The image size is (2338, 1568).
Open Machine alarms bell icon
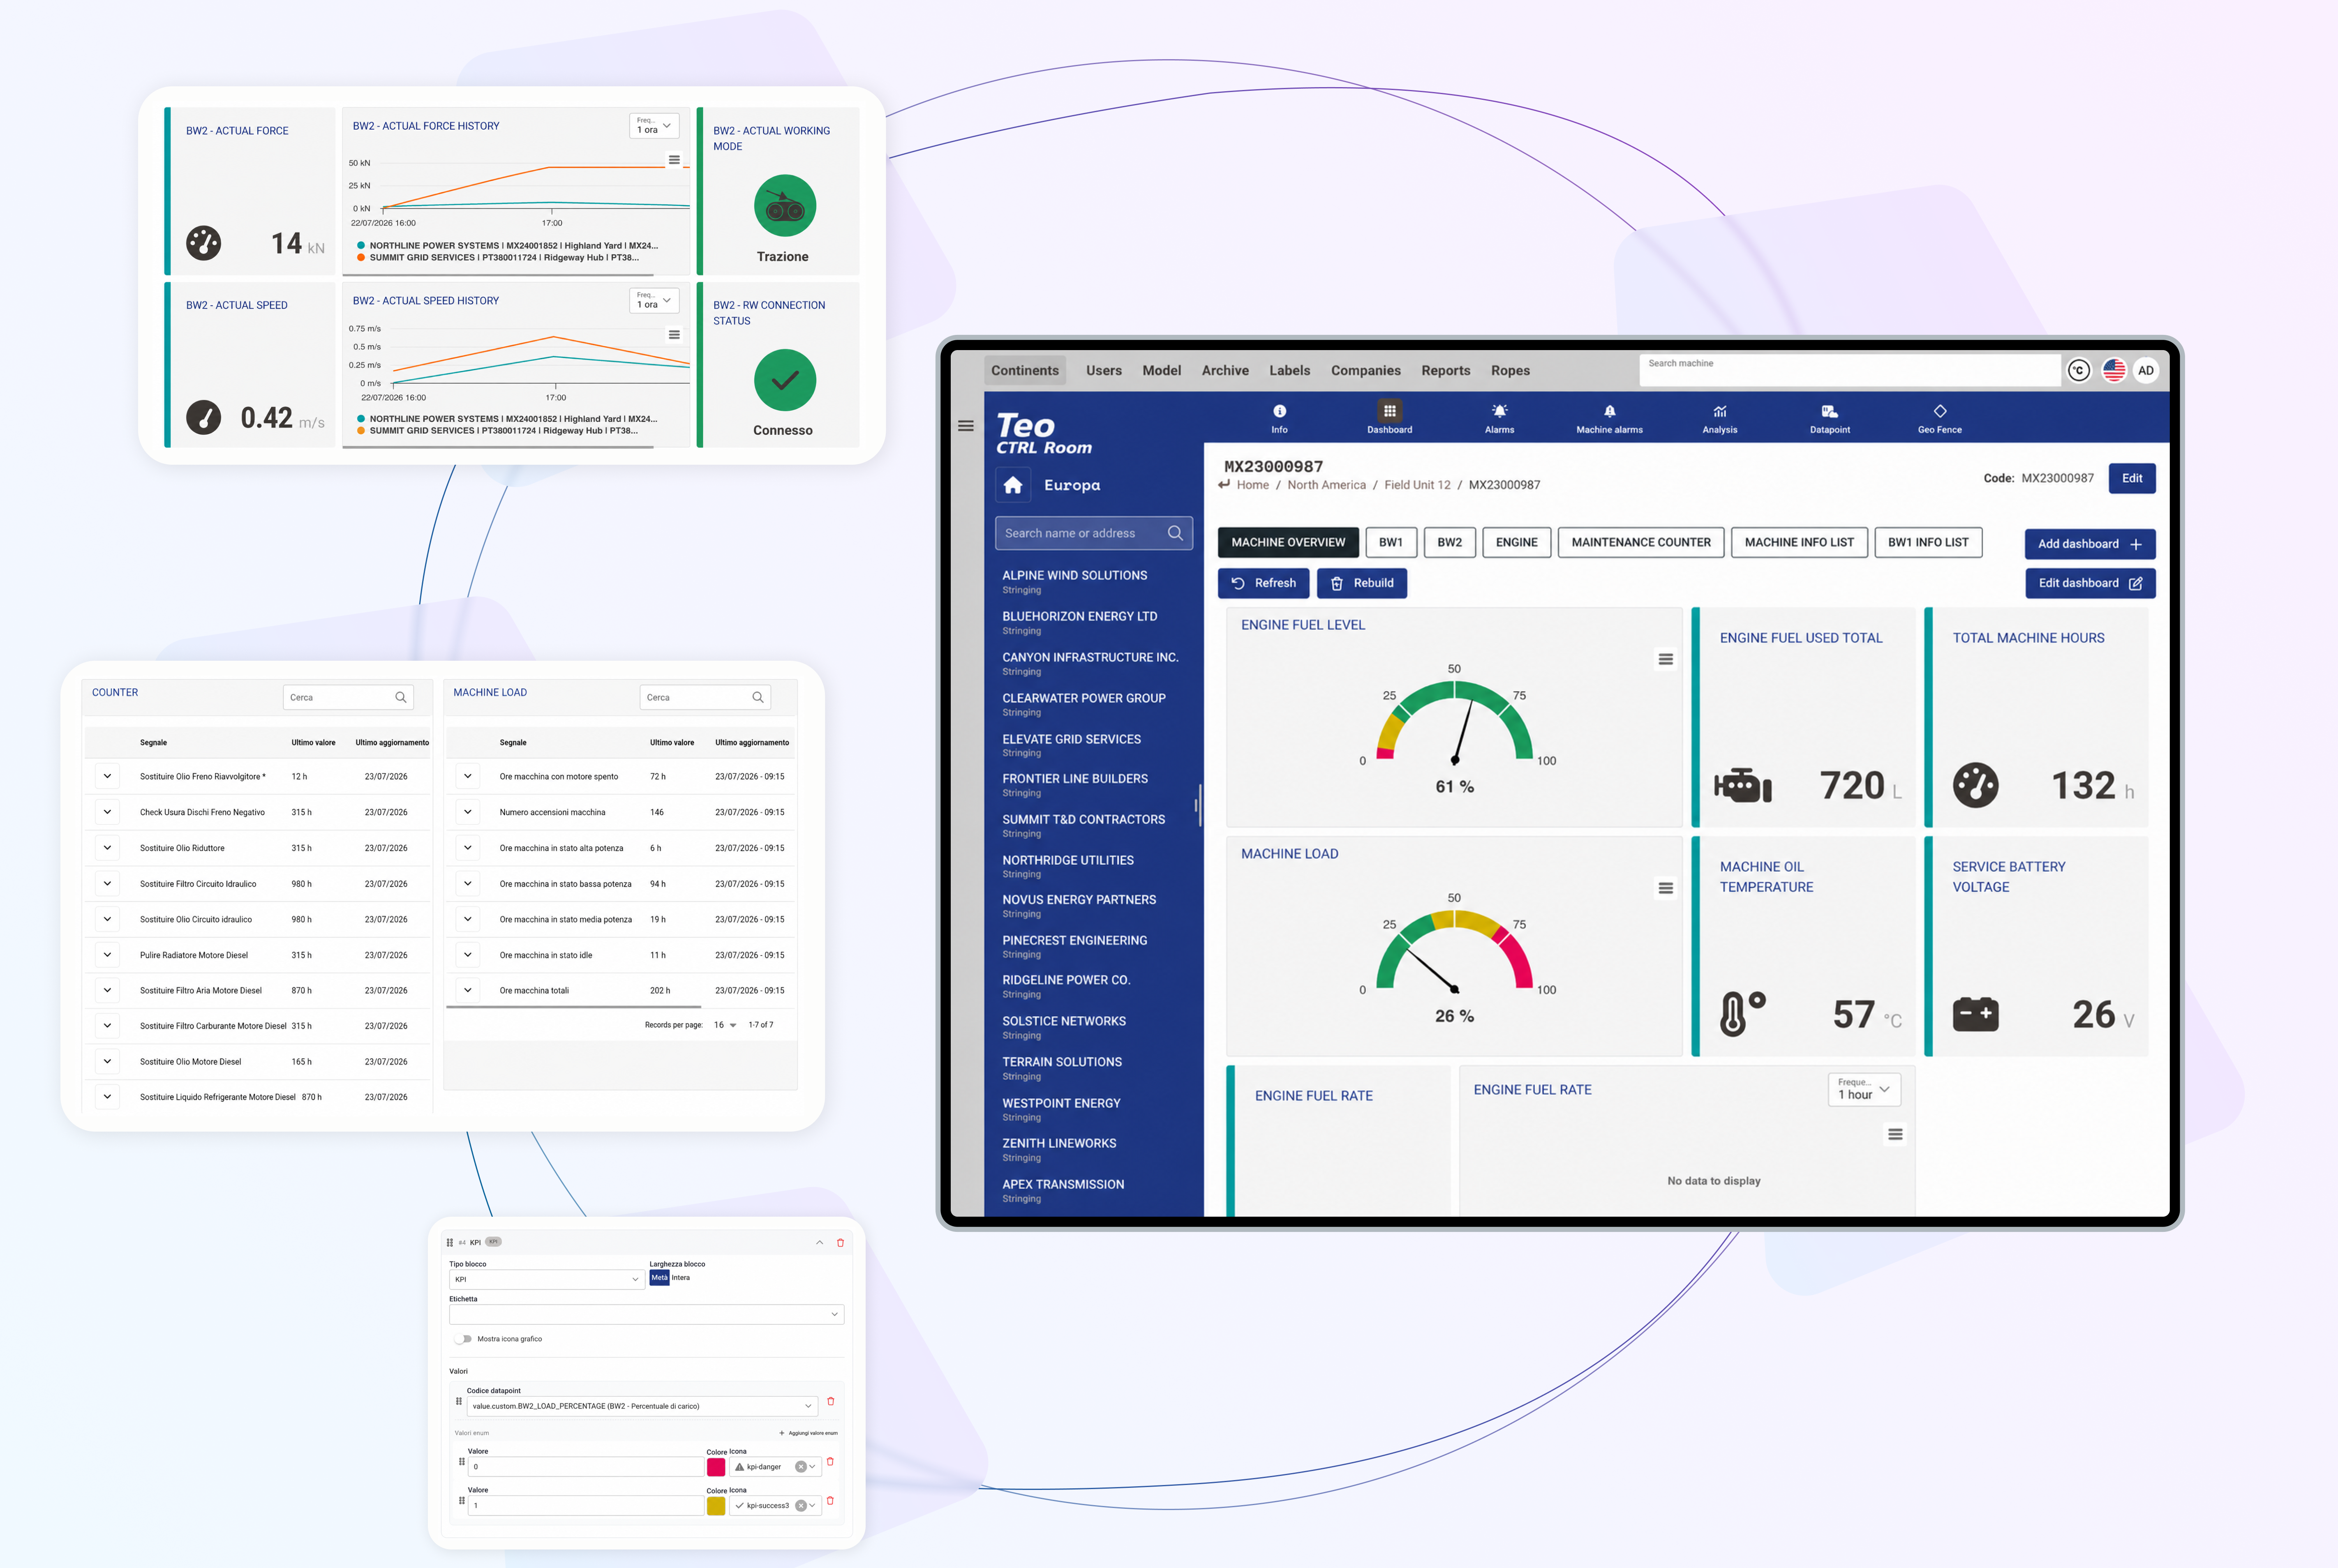pyautogui.click(x=1609, y=411)
